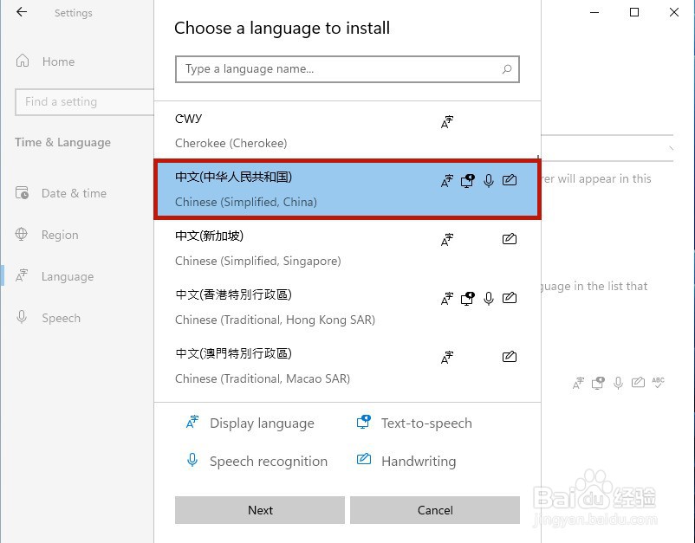
Task: Select Cherokee (Cherokee) language
Action: pyautogui.click(x=347, y=131)
